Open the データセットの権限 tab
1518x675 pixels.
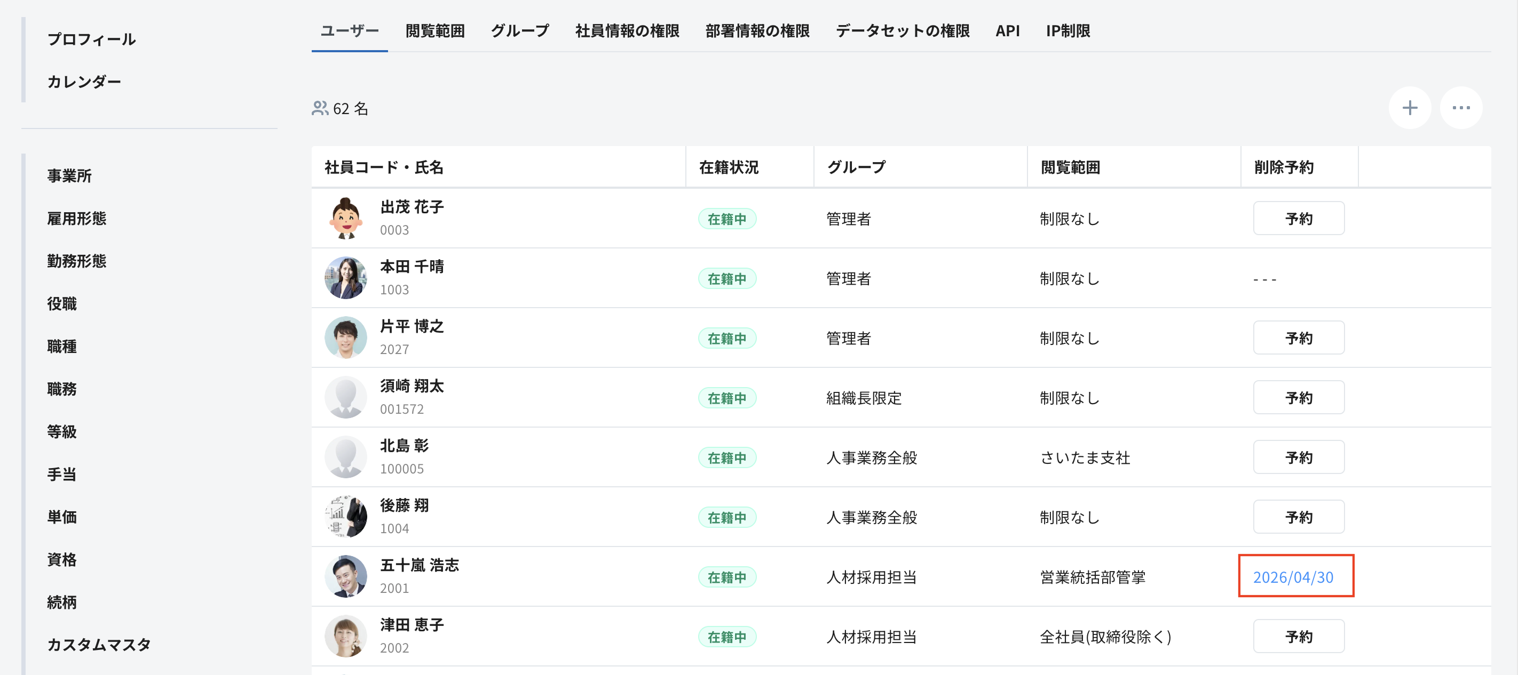click(x=902, y=30)
